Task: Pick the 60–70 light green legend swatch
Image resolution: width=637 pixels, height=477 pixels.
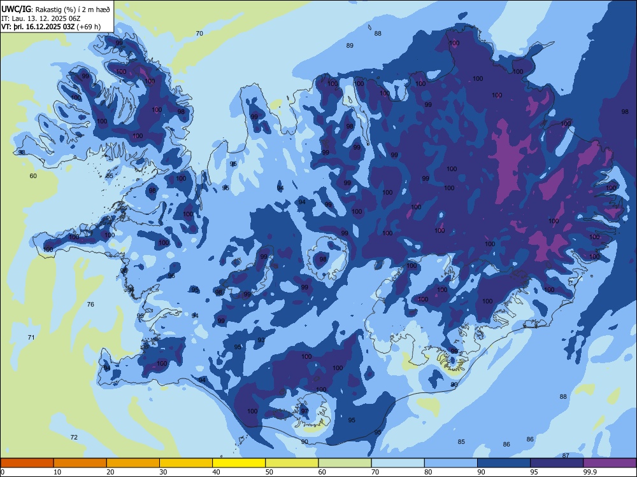Action: coord(345,463)
